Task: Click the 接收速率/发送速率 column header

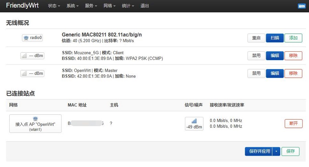Action: tap(227, 105)
